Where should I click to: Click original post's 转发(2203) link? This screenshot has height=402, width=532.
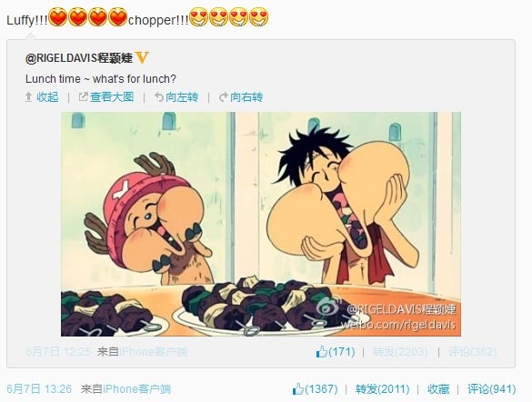pos(400,351)
